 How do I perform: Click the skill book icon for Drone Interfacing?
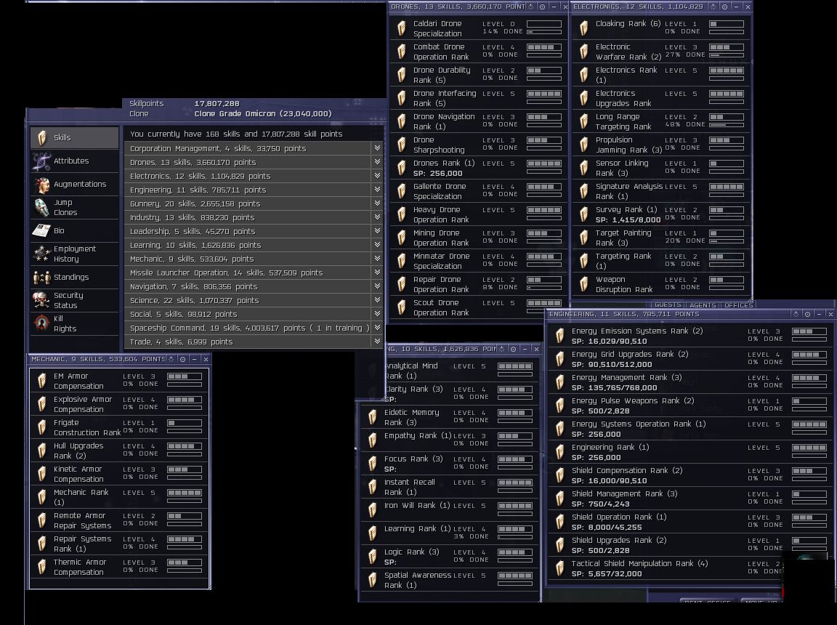(401, 98)
